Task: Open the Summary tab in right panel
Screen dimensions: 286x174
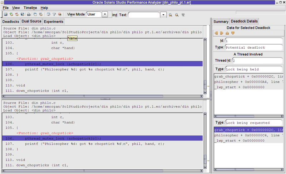Action: coord(221,21)
